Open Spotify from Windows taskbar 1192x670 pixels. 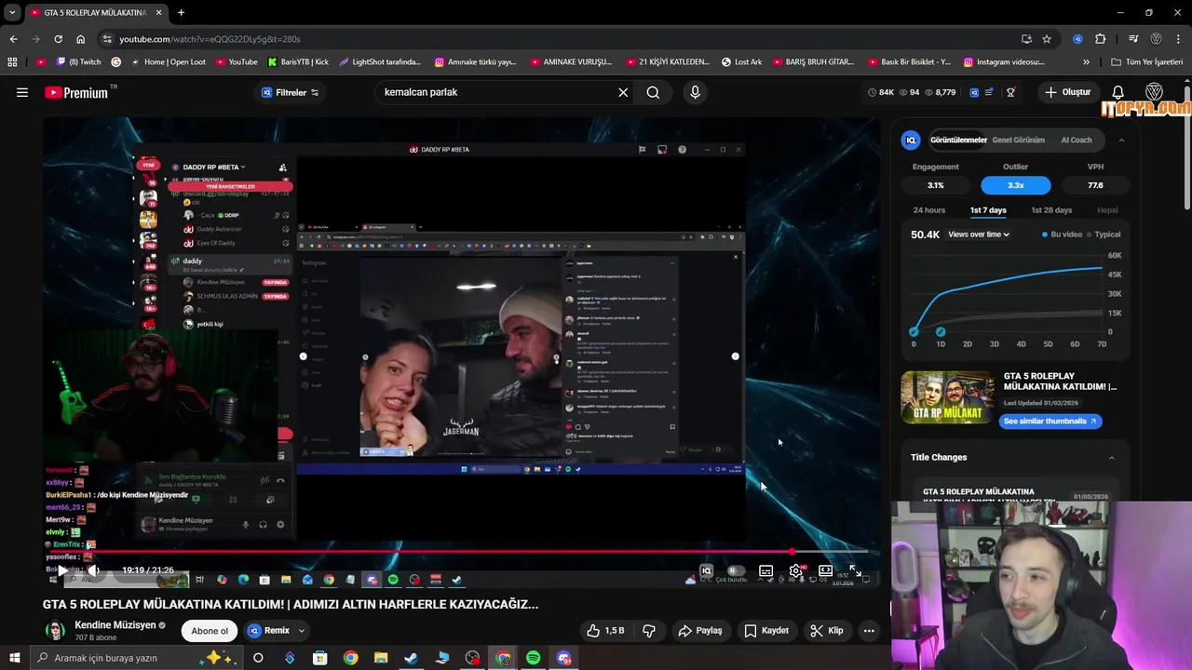(x=534, y=658)
